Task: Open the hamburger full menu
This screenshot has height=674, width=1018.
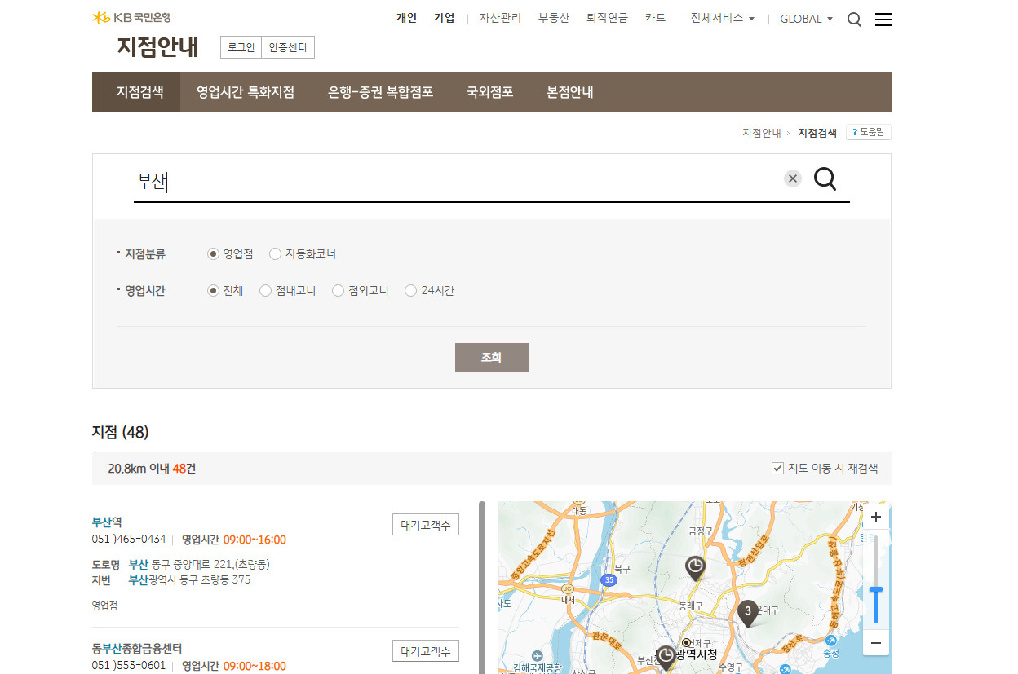Action: (883, 20)
